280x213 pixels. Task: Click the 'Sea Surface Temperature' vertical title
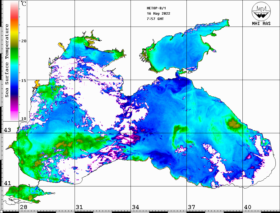coord(7,61)
